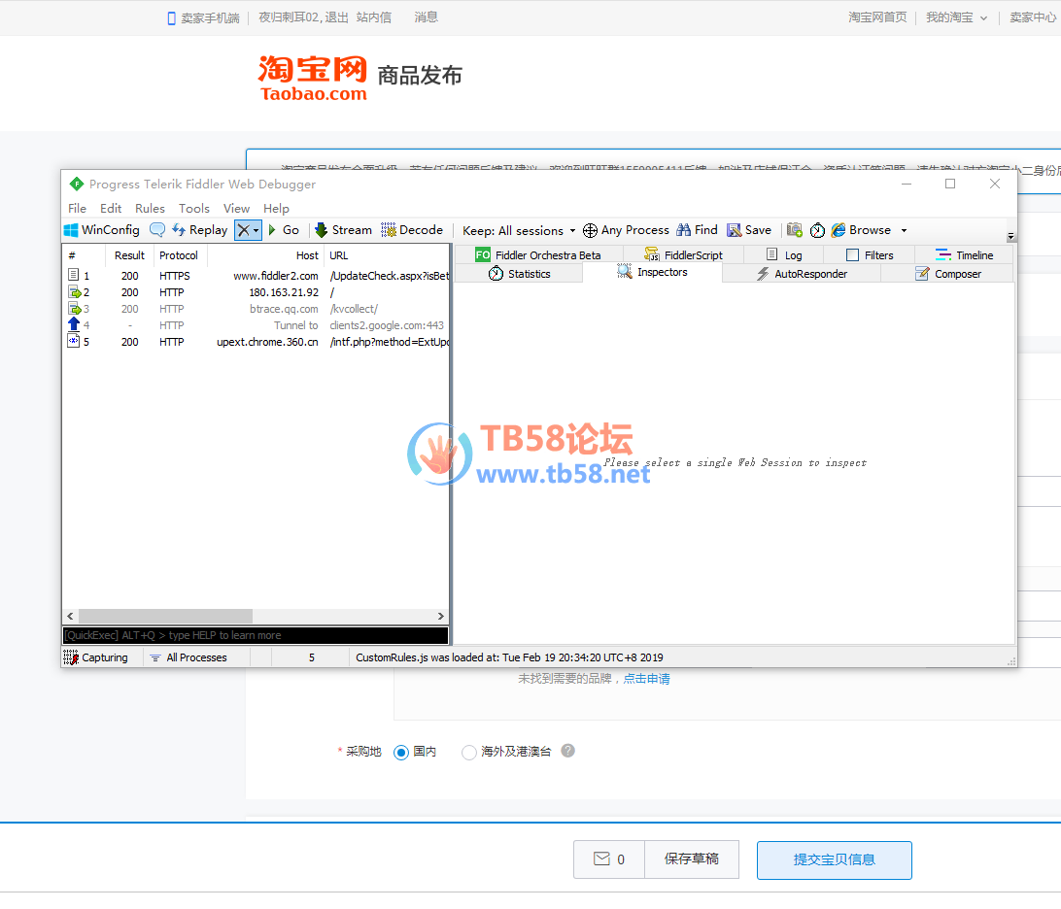1061x909 pixels.
Task: Select the clients2.google.com:443 URL cell
Action: coord(387,325)
